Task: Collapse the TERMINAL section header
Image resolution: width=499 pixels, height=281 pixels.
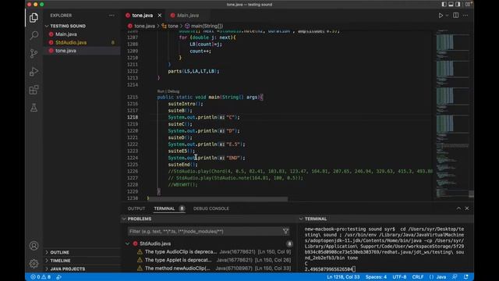Action: tap(315, 219)
